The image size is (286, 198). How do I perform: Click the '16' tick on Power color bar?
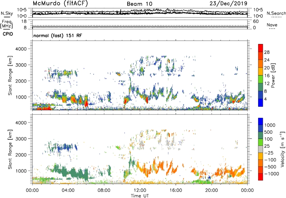point(267,76)
